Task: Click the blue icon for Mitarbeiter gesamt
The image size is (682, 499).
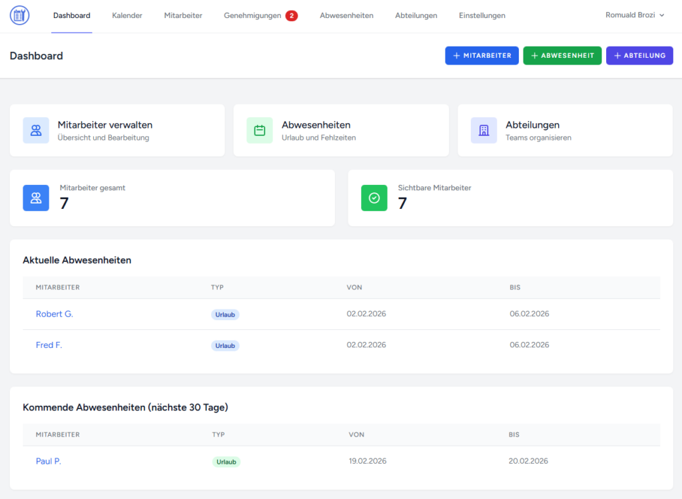Action: click(x=36, y=198)
